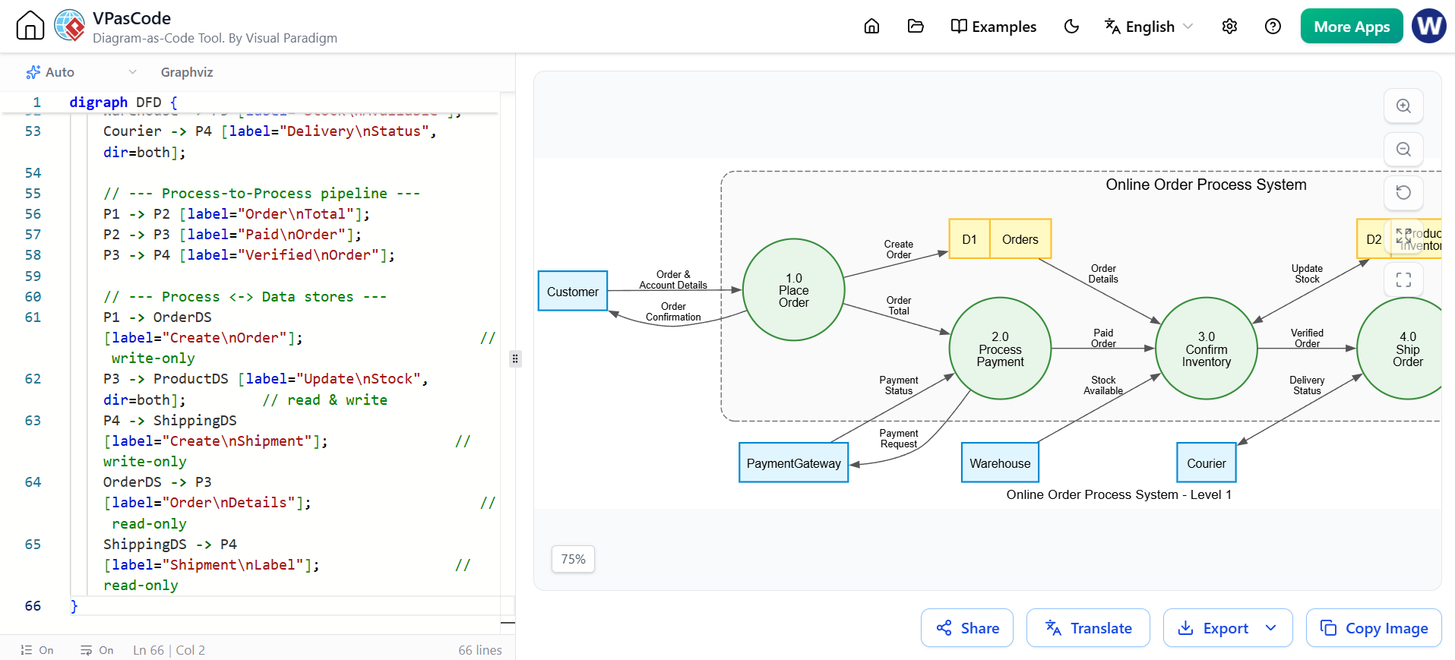Viewport: 1455px width, 660px height.
Task: Open the W user avatar
Action: (x=1429, y=26)
